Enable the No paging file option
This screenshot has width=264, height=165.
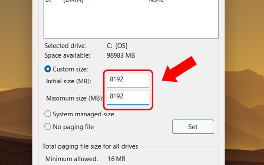pyautogui.click(x=48, y=127)
